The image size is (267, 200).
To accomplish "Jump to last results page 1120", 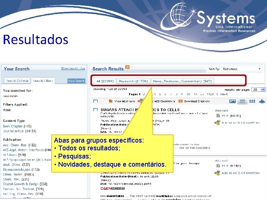I will [210, 94].
